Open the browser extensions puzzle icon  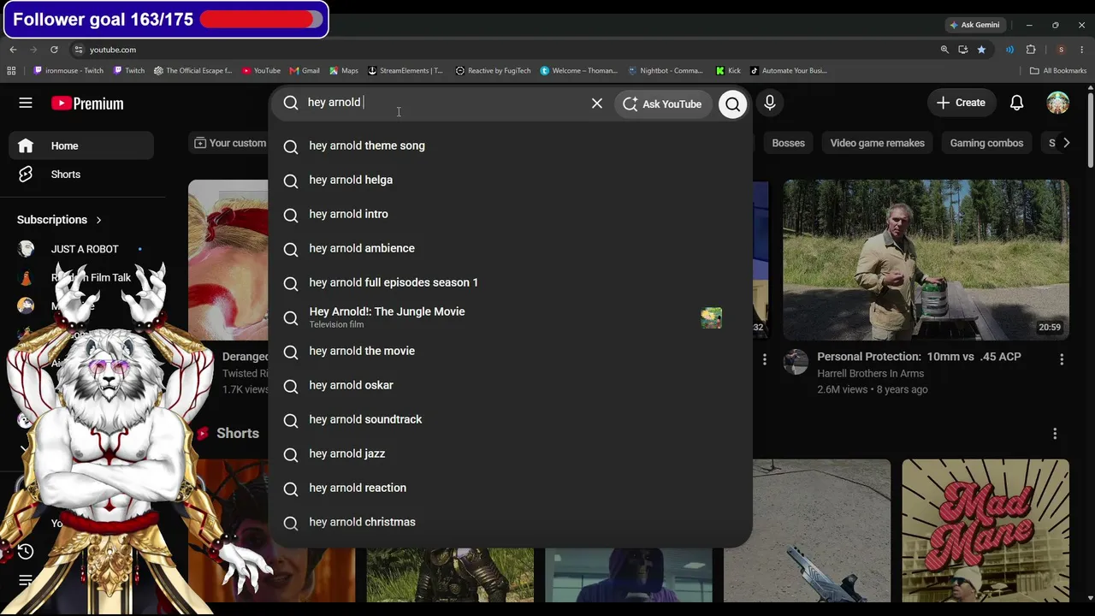[1031, 50]
